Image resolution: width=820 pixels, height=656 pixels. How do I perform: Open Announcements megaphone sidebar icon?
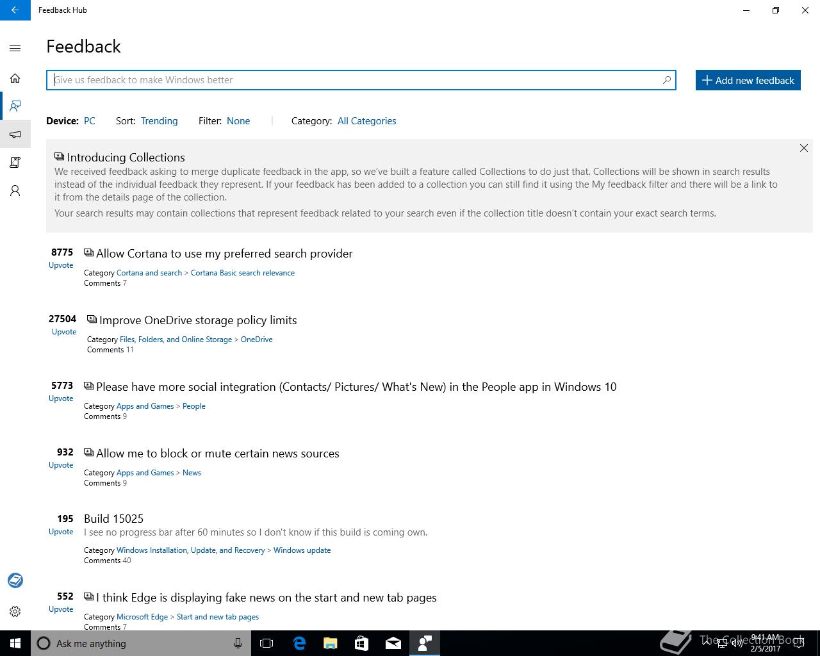coord(15,134)
